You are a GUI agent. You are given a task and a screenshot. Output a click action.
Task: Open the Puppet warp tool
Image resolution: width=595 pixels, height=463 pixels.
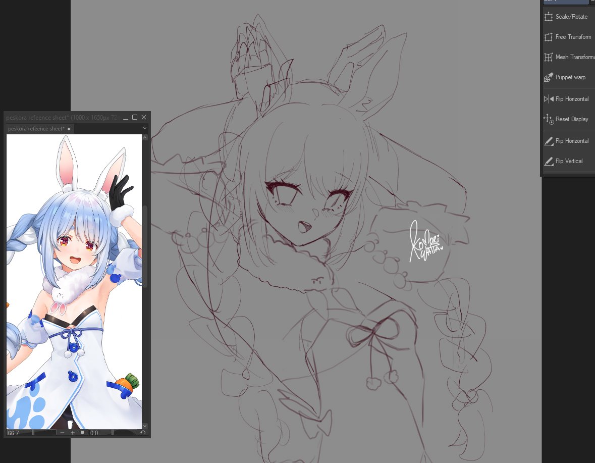coord(568,77)
